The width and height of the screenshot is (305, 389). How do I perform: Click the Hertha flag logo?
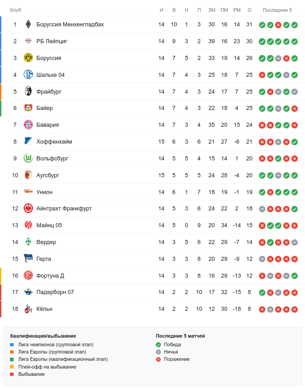tap(29, 259)
